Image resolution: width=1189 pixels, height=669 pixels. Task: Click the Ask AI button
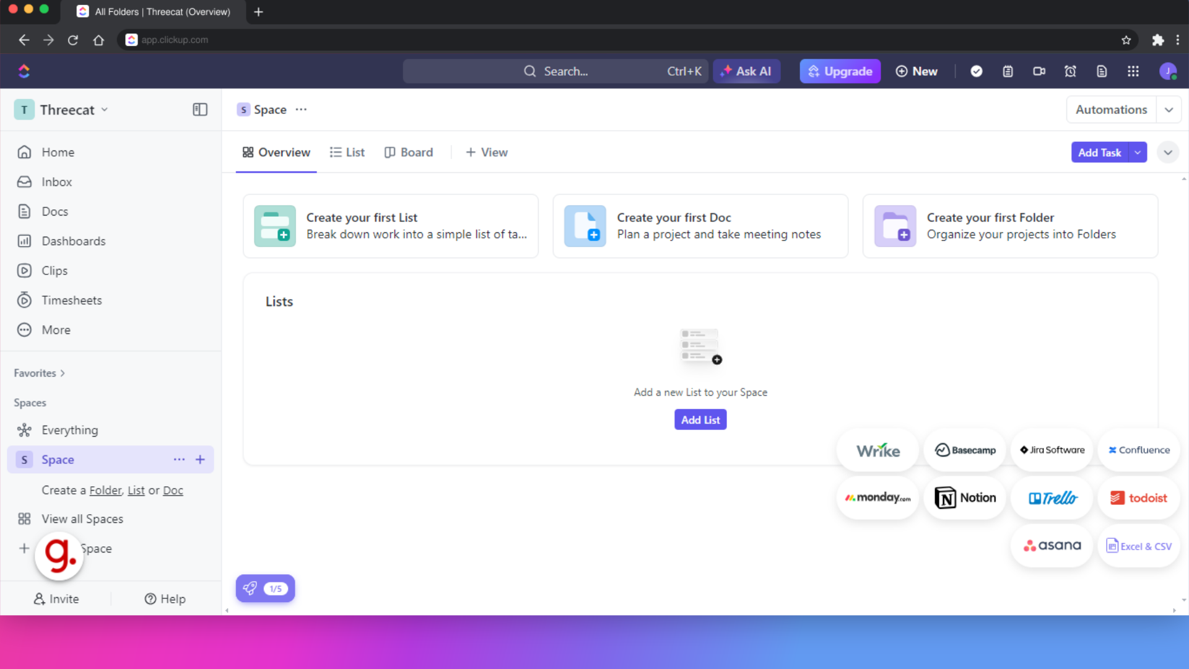click(746, 71)
